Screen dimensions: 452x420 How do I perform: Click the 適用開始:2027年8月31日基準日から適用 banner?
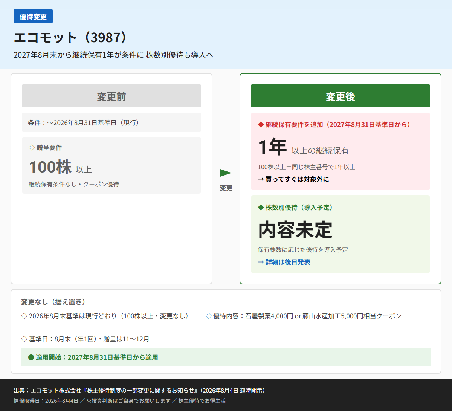click(226, 357)
